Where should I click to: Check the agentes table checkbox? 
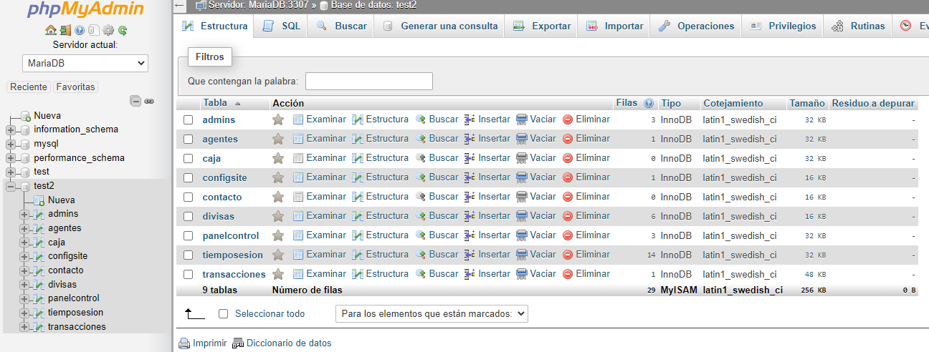pos(189,140)
